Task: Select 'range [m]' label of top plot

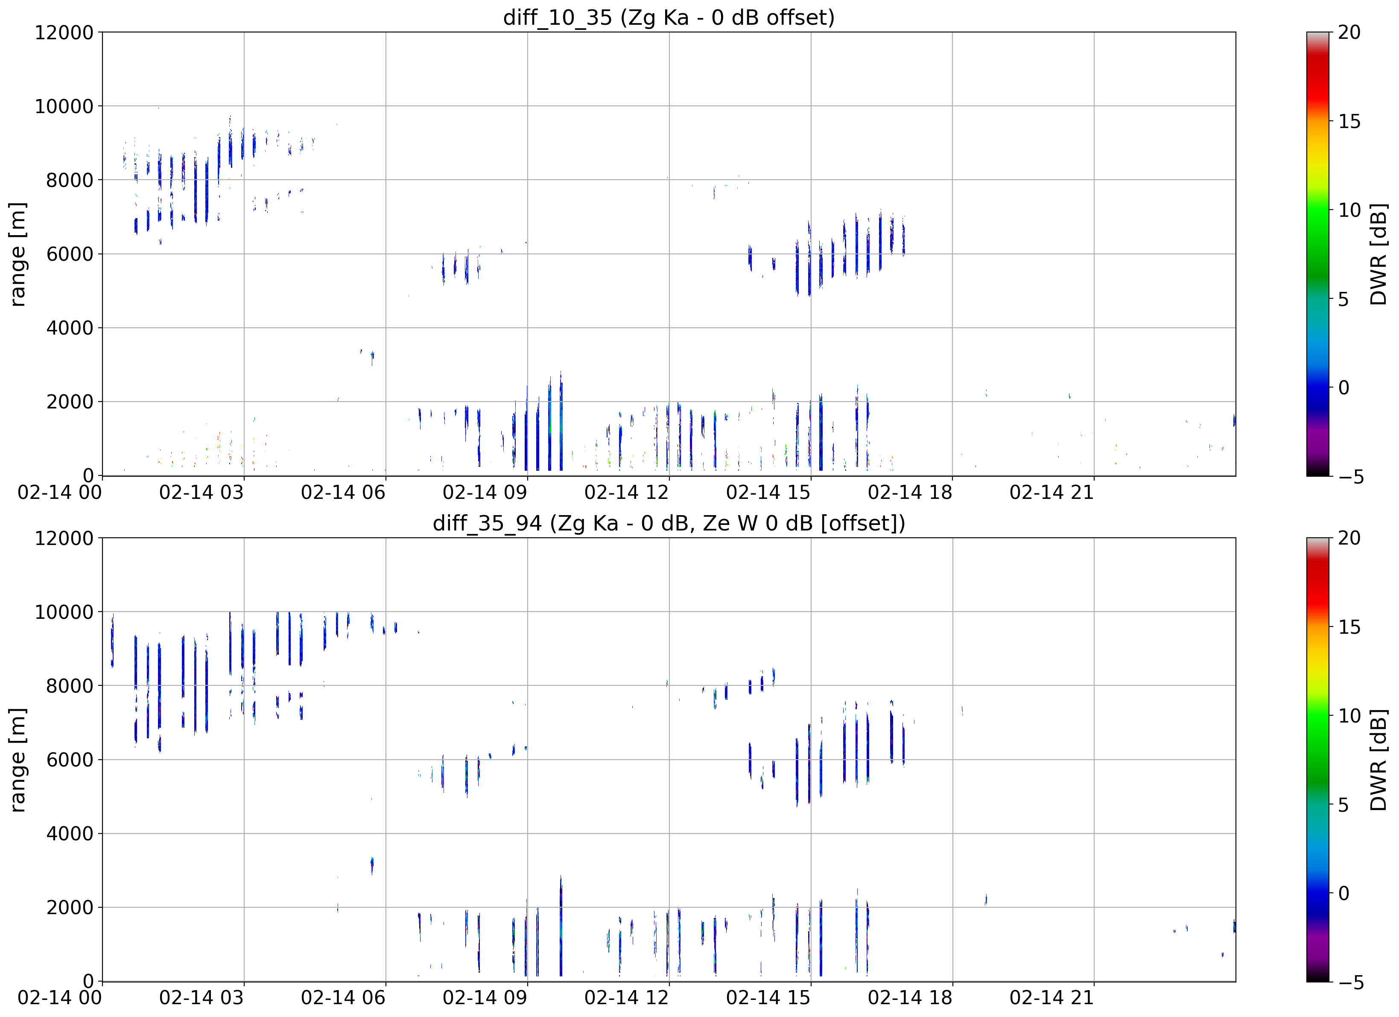Action: [x=18, y=254]
